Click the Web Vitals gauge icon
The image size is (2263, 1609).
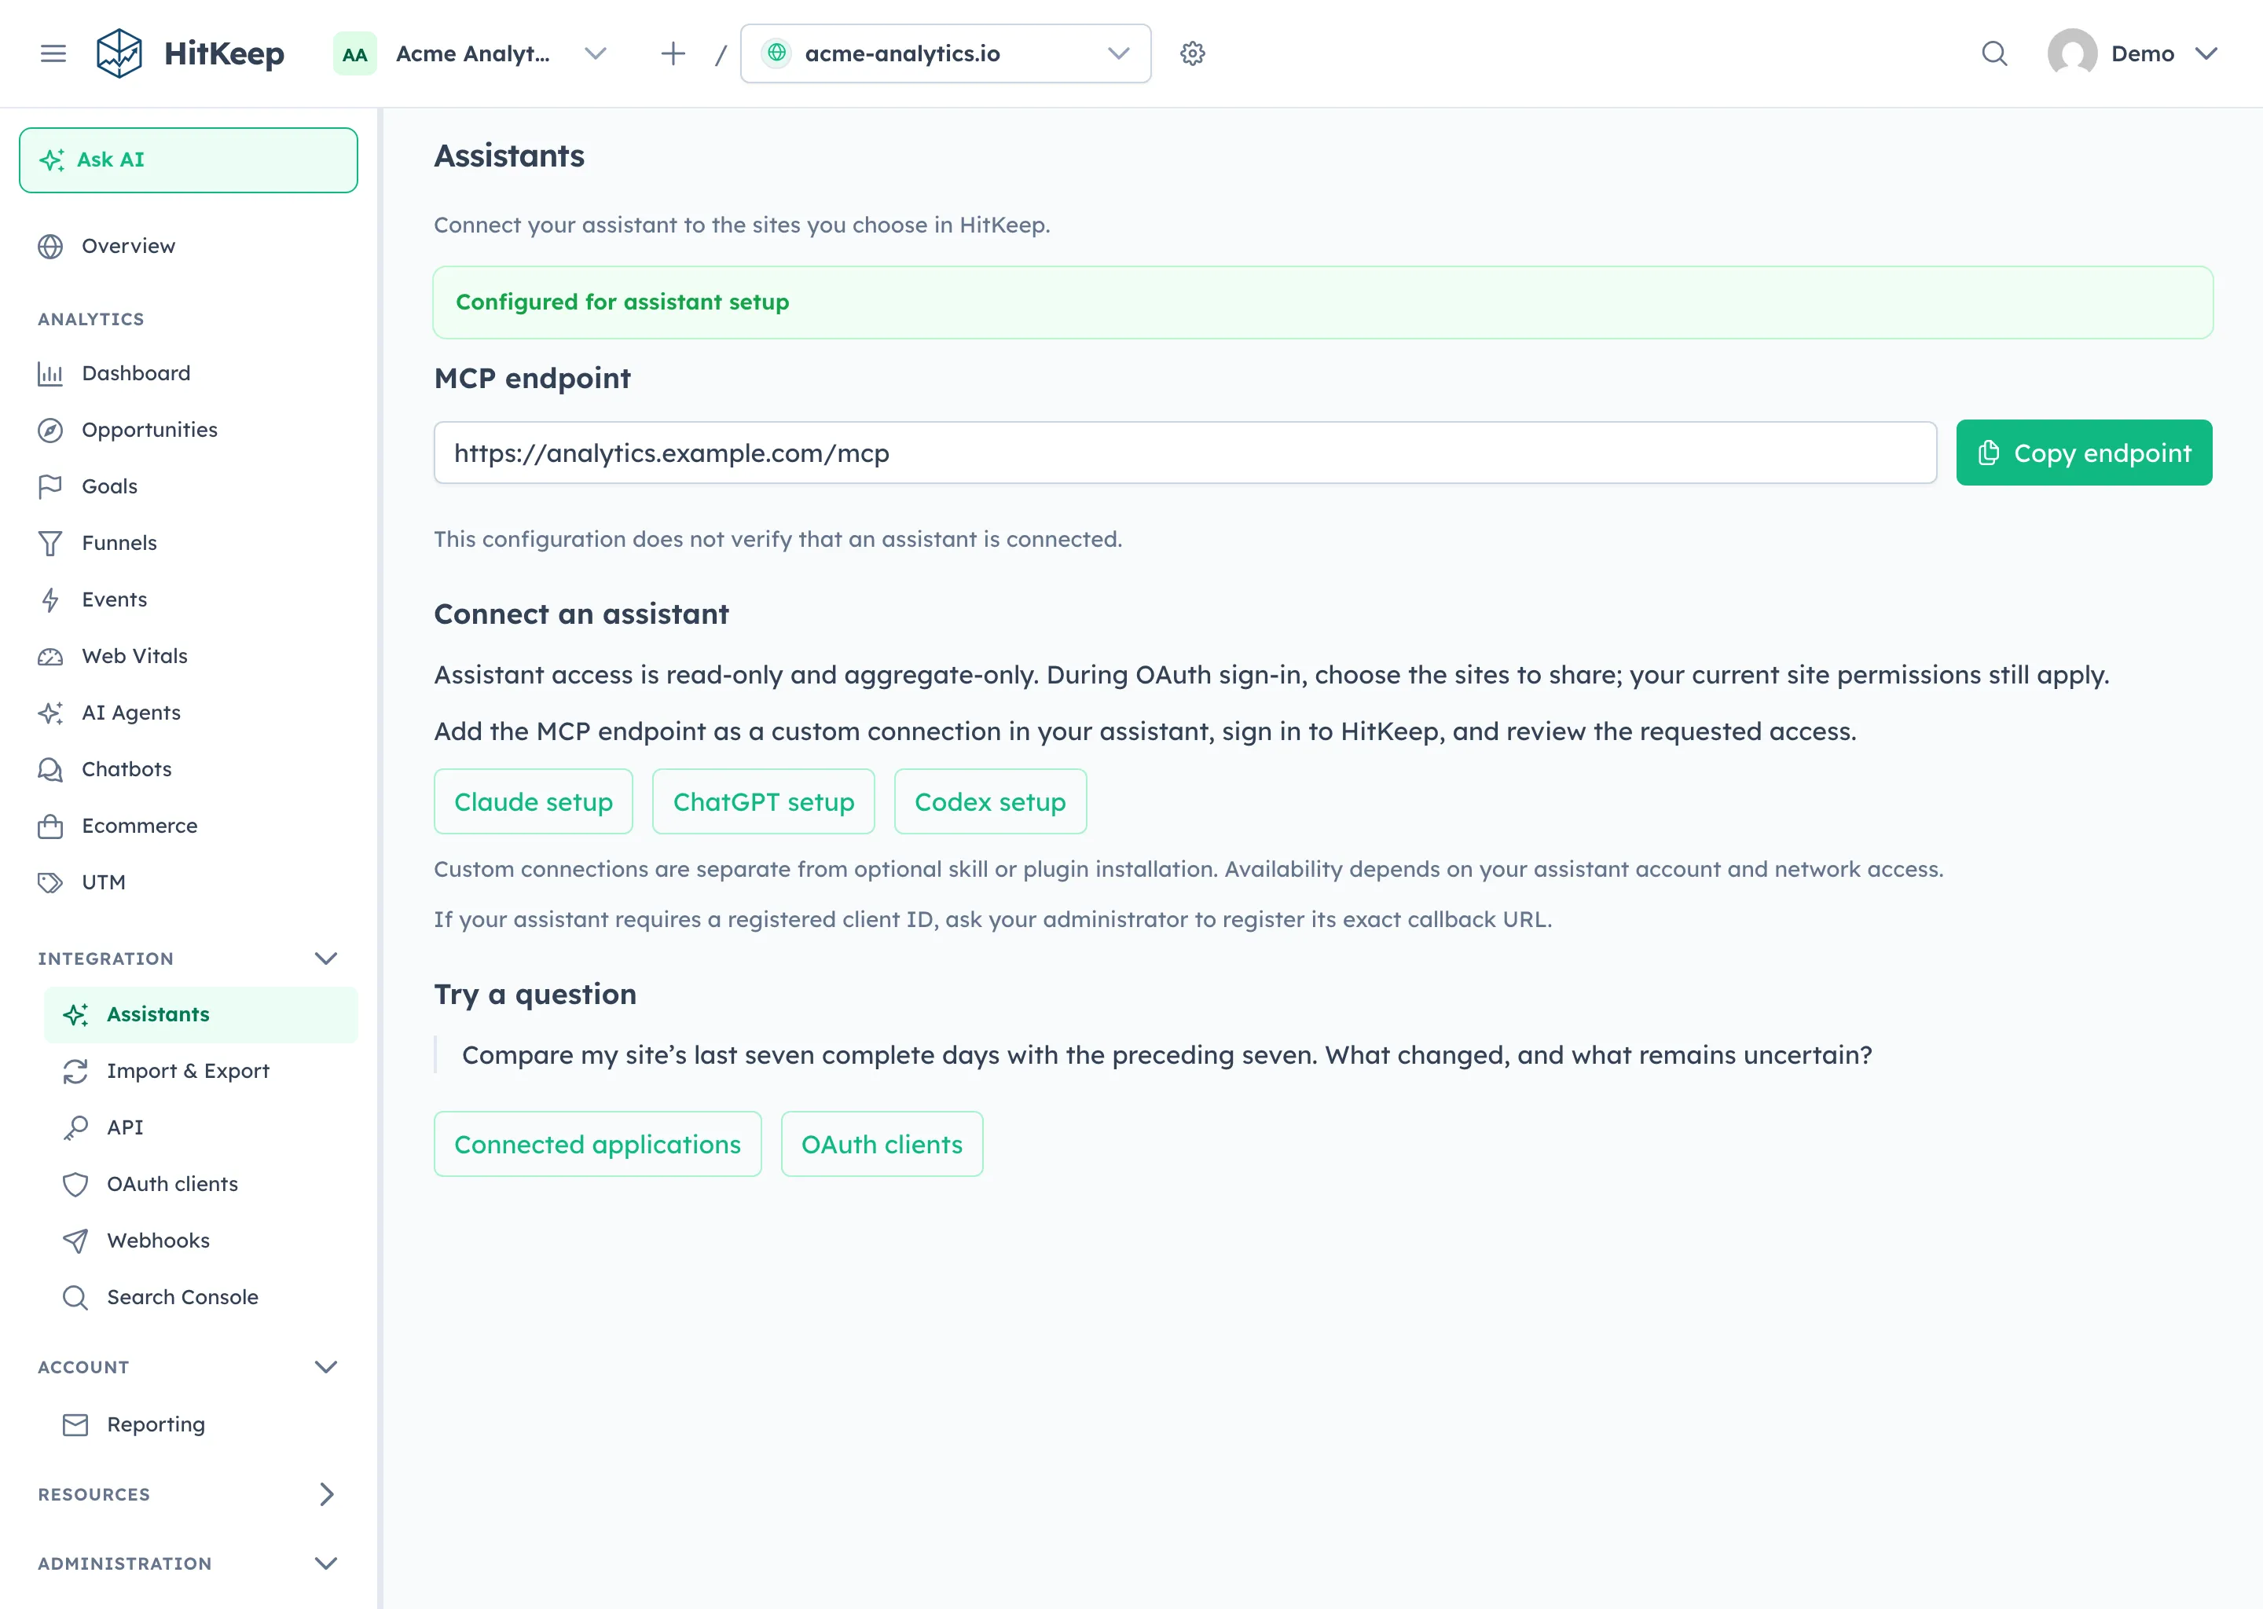click(50, 656)
